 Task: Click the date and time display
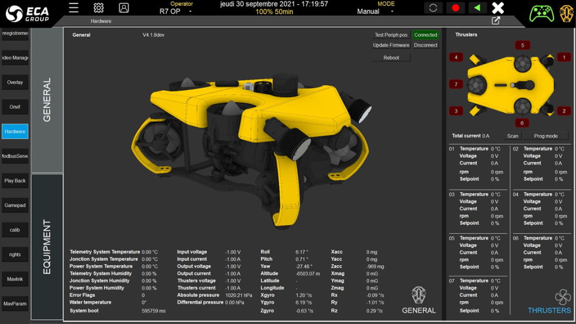point(274,4)
